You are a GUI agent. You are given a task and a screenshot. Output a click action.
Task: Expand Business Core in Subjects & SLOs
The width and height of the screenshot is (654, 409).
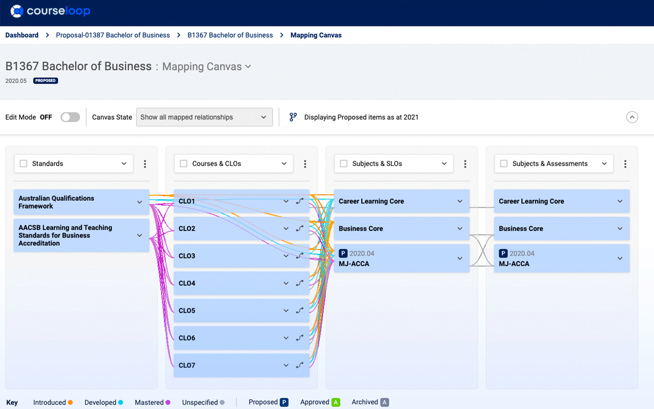[460, 229]
